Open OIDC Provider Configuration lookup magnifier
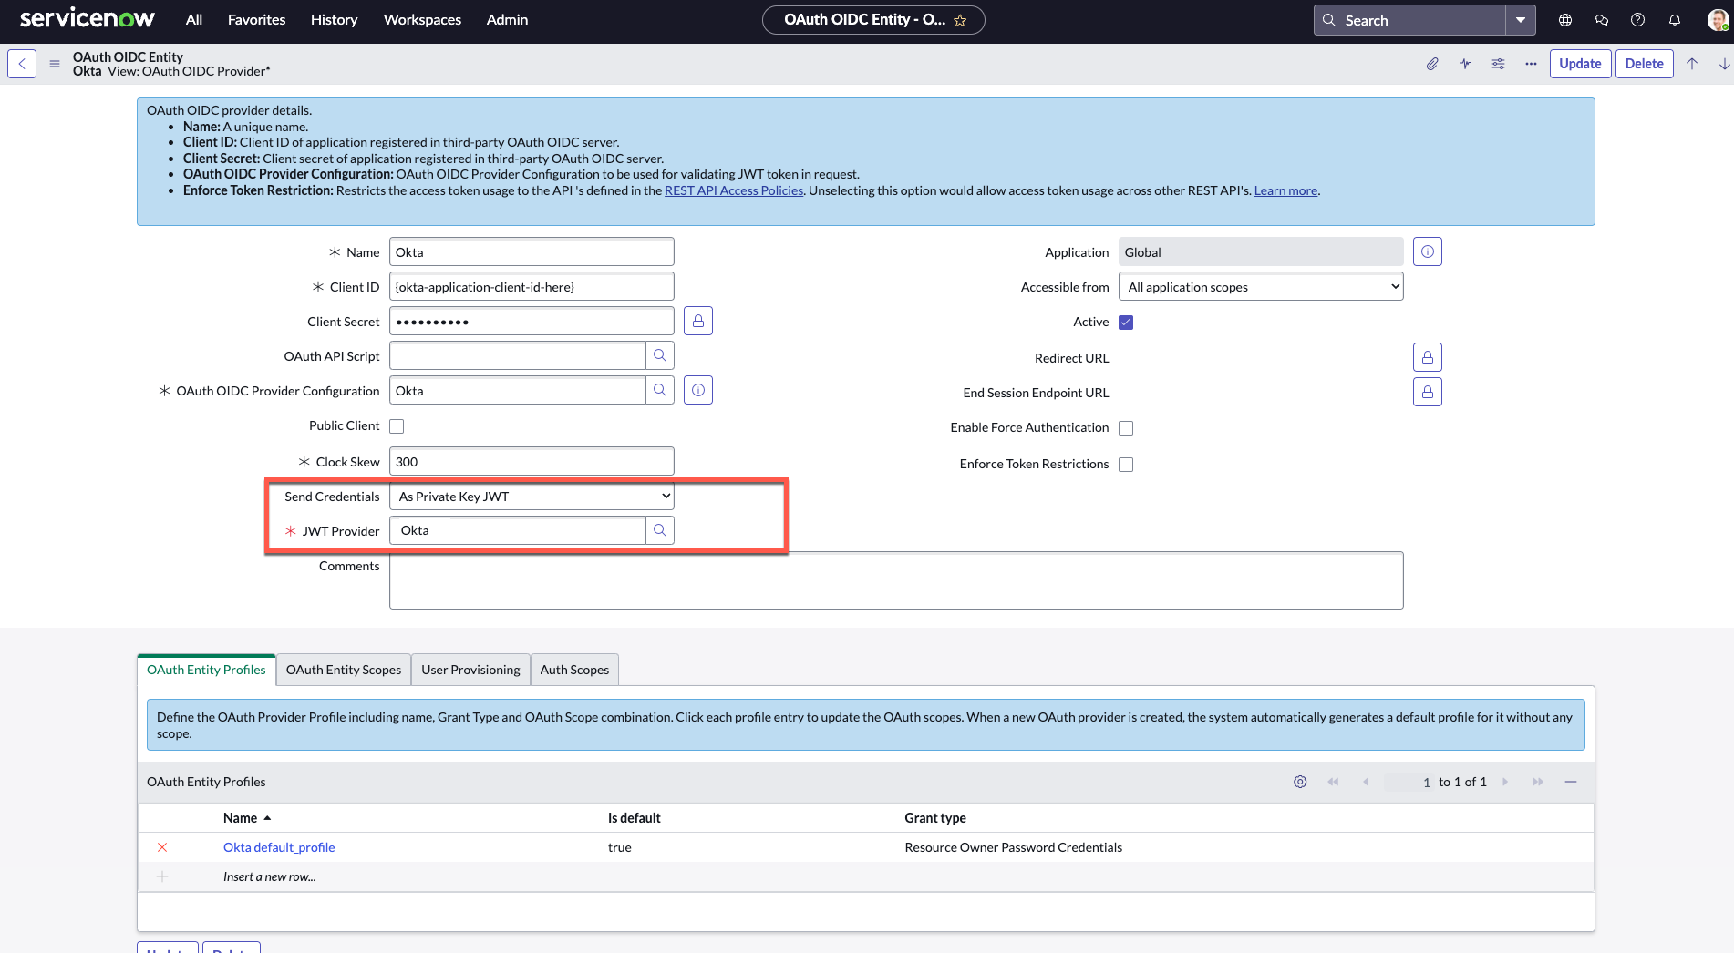This screenshot has width=1734, height=953. 660,390
